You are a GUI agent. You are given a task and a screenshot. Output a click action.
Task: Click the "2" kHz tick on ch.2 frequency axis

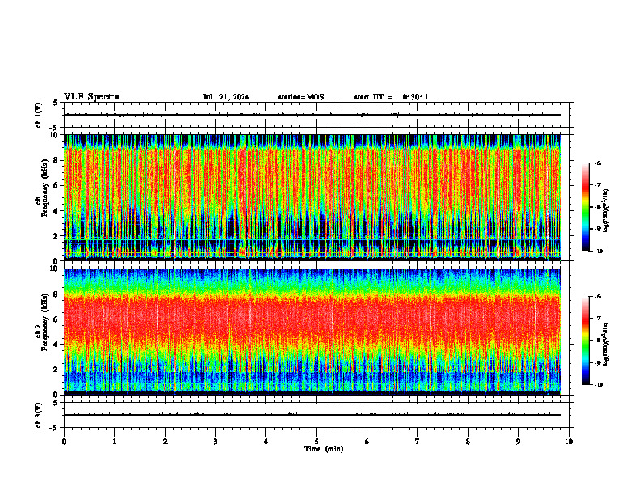point(57,370)
